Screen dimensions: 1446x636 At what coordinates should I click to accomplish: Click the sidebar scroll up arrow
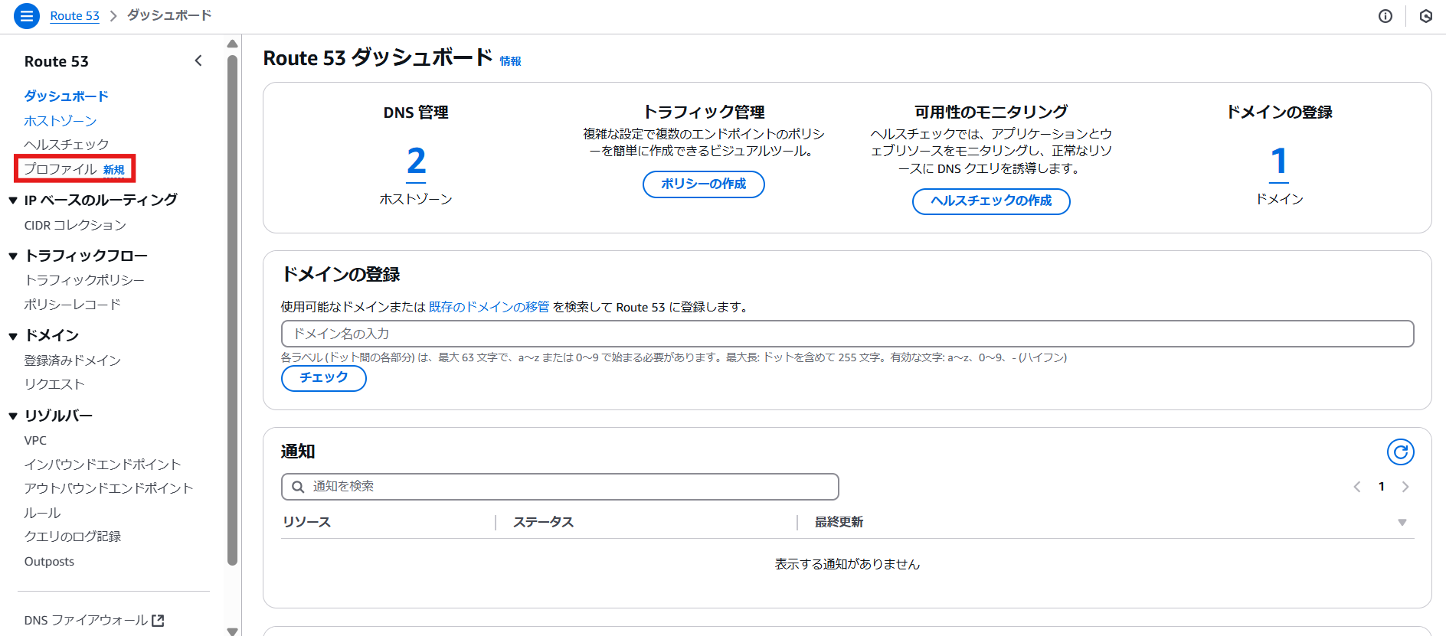click(x=233, y=44)
